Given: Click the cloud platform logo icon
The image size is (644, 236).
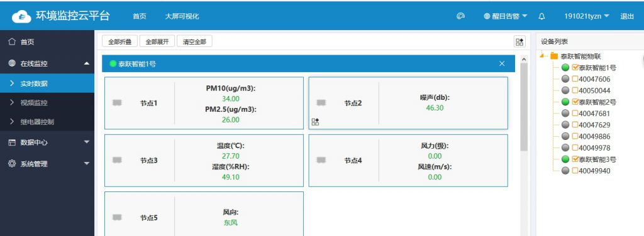Looking at the screenshot, I should click(21, 16).
